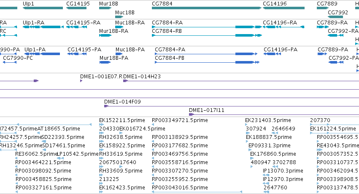Image resolution: width=359 pixels, height=194 pixels.
Task: Select the RP003349721.5prime EST label
Action: 180,120
